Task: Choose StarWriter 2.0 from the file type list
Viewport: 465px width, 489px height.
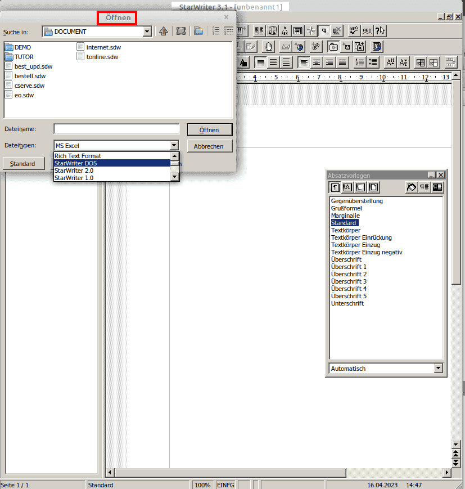Action: (112, 171)
